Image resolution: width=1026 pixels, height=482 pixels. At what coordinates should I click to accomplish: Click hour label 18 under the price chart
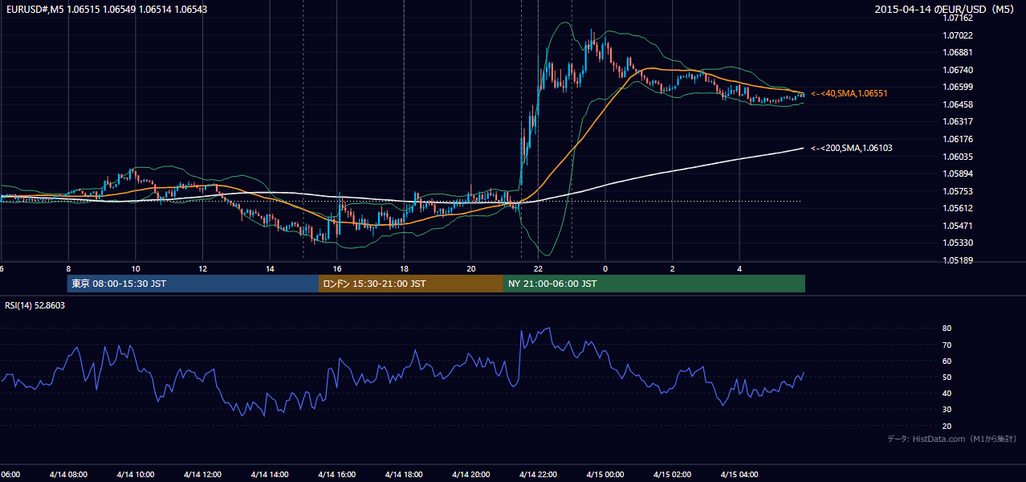(404, 269)
